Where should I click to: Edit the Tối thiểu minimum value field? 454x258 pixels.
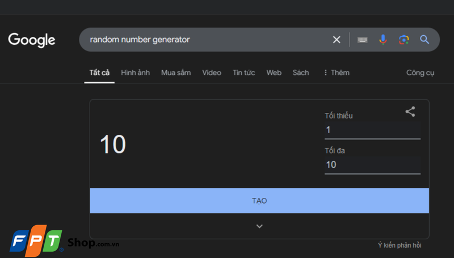tap(372, 130)
